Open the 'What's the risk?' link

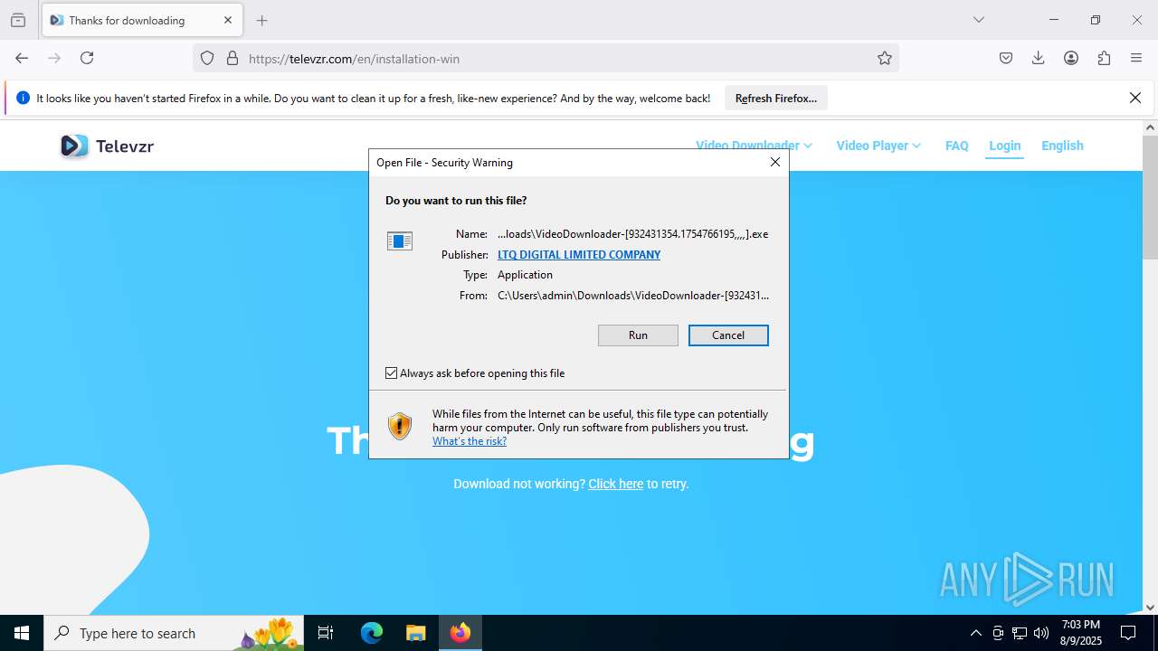pyautogui.click(x=470, y=441)
